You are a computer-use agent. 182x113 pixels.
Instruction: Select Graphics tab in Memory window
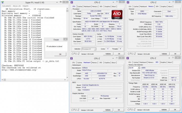tap(164, 7)
